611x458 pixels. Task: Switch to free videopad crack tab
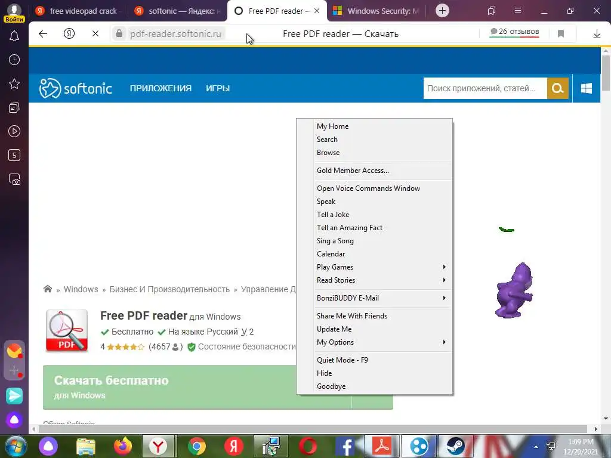click(78, 11)
